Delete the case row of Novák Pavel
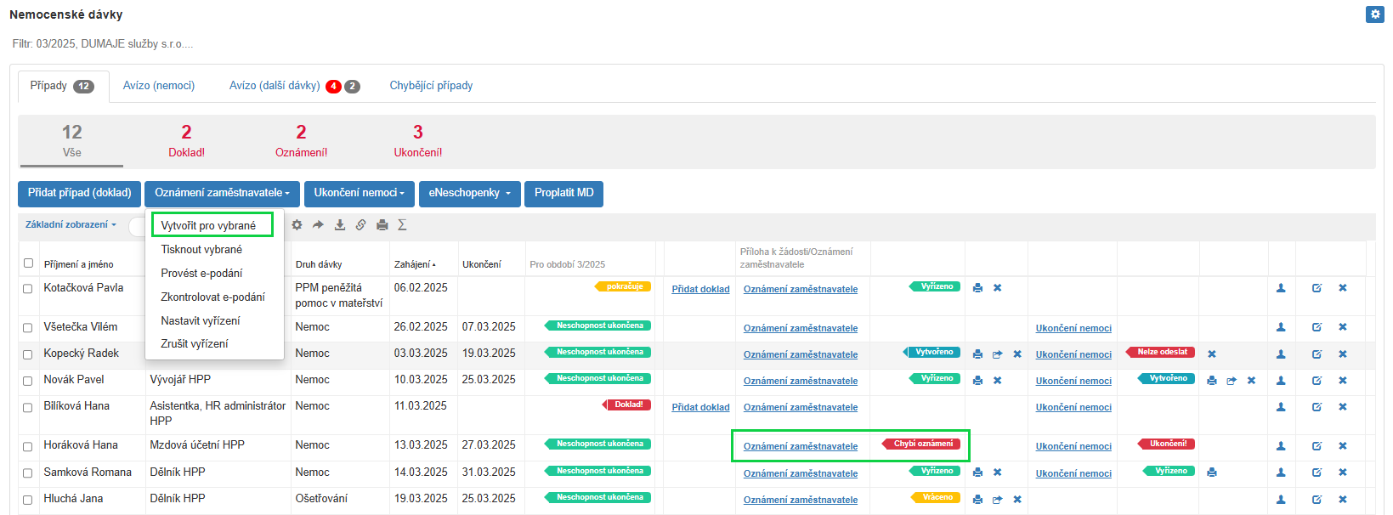The image size is (1393, 515). [1343, 381]
